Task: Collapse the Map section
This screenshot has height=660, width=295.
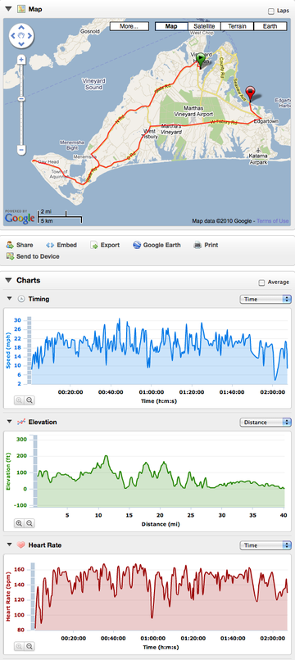Action: pos(8,9)
